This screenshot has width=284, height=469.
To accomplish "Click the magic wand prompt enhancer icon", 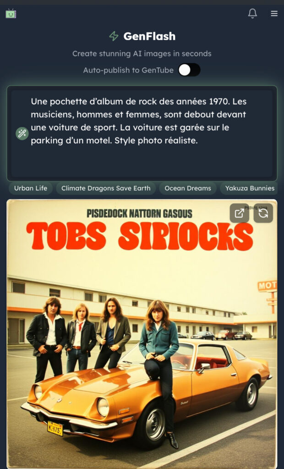I will click(22, 133).
